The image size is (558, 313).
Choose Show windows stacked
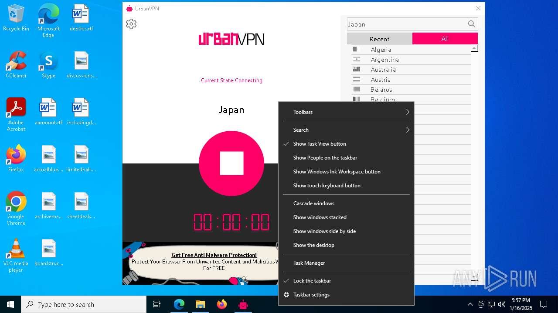(346, 217)
